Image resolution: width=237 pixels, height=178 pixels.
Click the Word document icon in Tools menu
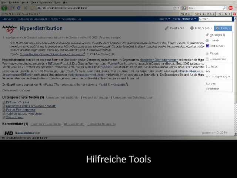pos(207,46)
